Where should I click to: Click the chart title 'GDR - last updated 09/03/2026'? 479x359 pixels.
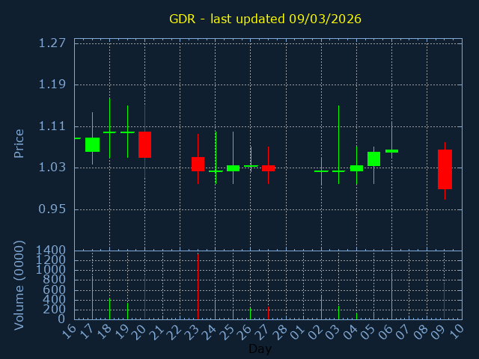coord(265,19)
